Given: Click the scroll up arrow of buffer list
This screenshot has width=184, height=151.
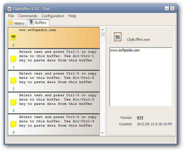Looking at the screenshot, I should click(x=102, y=29).
